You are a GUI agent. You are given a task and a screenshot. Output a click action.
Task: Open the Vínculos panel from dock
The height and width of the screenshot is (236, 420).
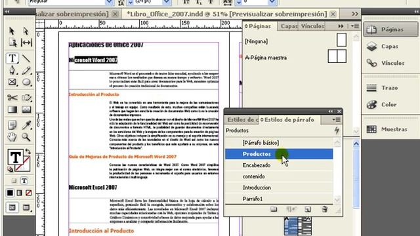(390, 63)
